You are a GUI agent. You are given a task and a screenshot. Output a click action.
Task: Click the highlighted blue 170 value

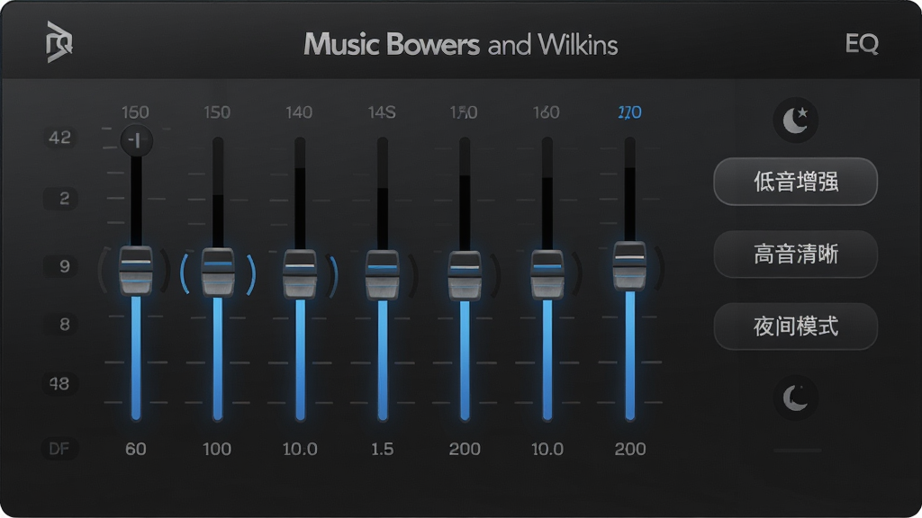pos(629,112)
